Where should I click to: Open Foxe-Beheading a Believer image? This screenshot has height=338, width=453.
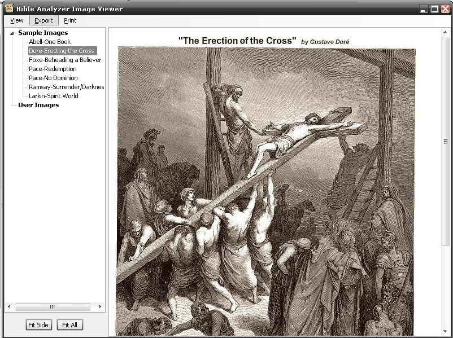65,60
